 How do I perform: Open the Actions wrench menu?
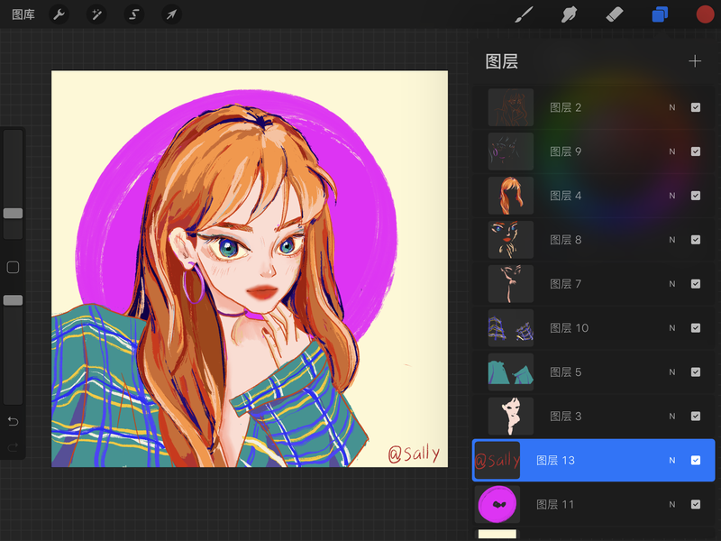(x=59, y=14)
